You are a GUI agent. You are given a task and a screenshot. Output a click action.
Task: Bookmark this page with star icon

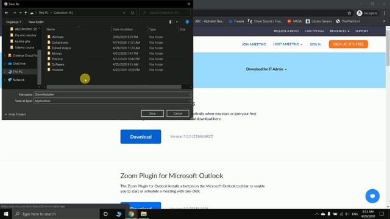tap(349, 13)
